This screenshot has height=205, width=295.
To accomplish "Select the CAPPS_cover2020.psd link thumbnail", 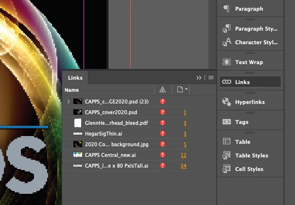I will pos(78,112).
